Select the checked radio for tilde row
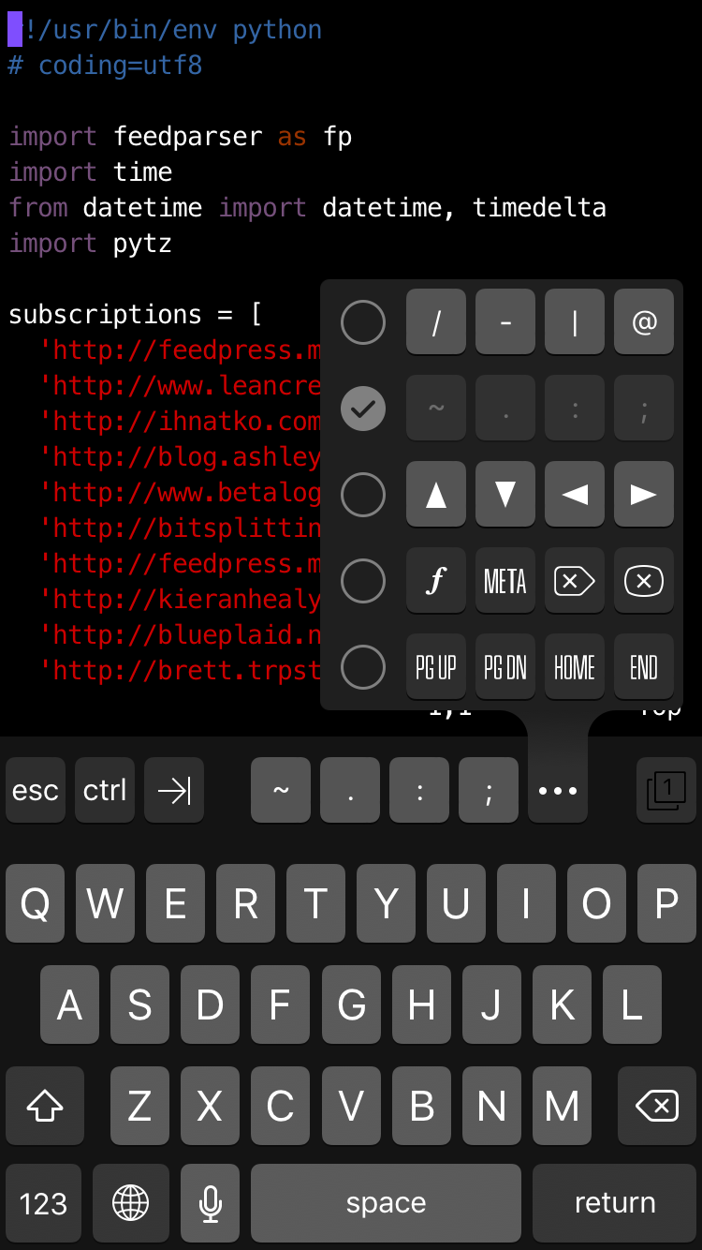 [x=363, y=409]
